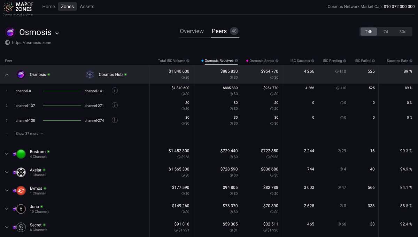Image resolution: width=418 pixels, height=237 pixels.
Task: Click Show 37 more channels
Action: click(x=29, y=134)
